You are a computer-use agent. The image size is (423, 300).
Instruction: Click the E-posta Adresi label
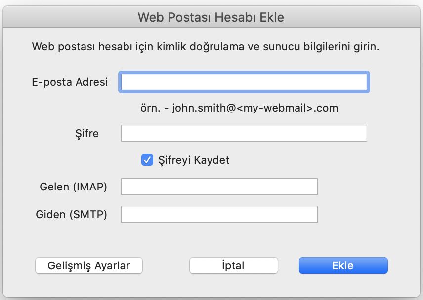click(x=70, y=82)
